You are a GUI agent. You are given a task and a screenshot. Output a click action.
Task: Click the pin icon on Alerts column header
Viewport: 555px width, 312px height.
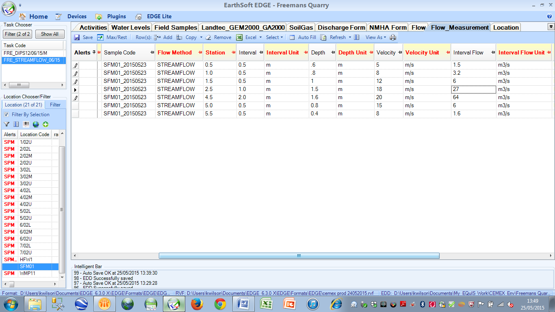coord(94,52)
